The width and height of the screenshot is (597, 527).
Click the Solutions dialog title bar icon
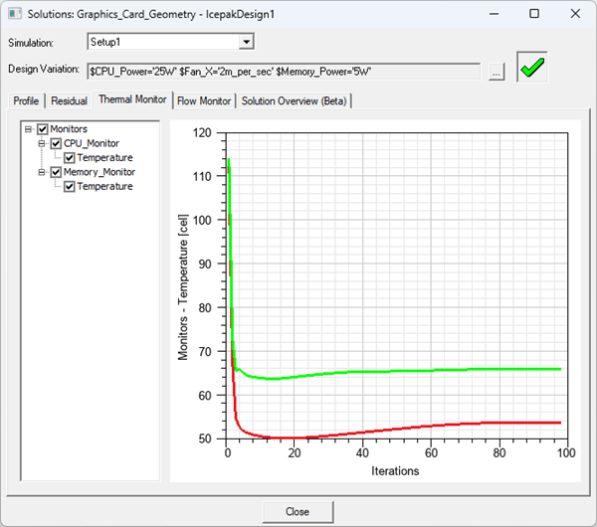coord(14,14)
